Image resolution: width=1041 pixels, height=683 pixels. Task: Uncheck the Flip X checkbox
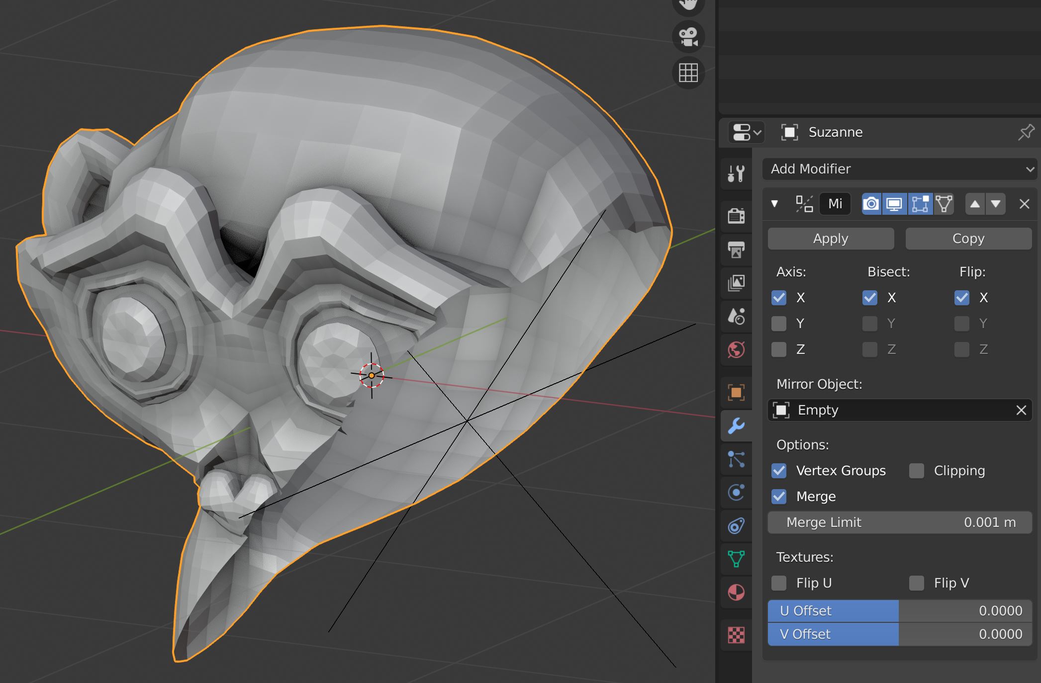click(x=962, y=298)
